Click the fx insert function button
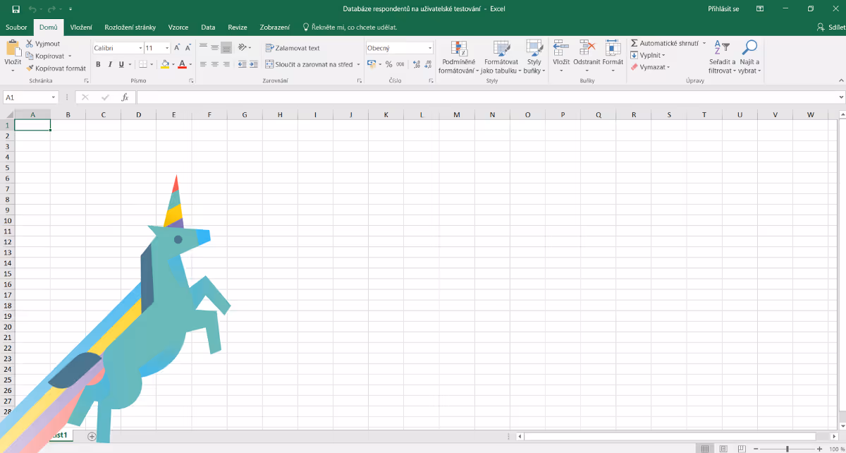846x453 pixels. (x=125, y=97)
